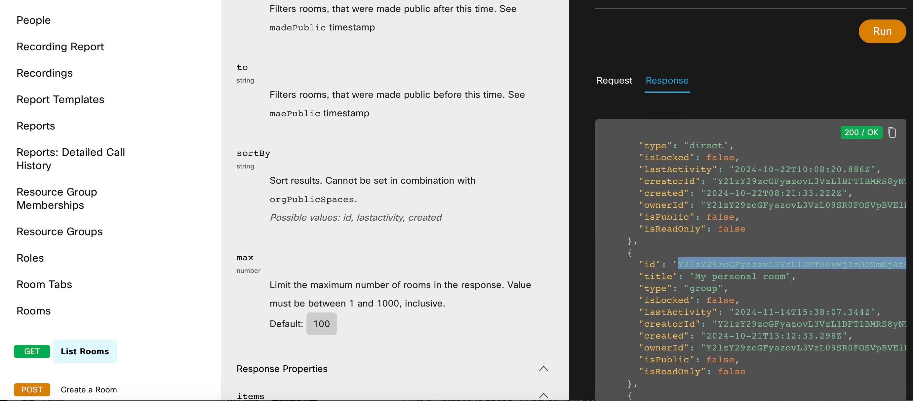
Task: Open List Rooms endpoint in sidebar
Action: 85,351
